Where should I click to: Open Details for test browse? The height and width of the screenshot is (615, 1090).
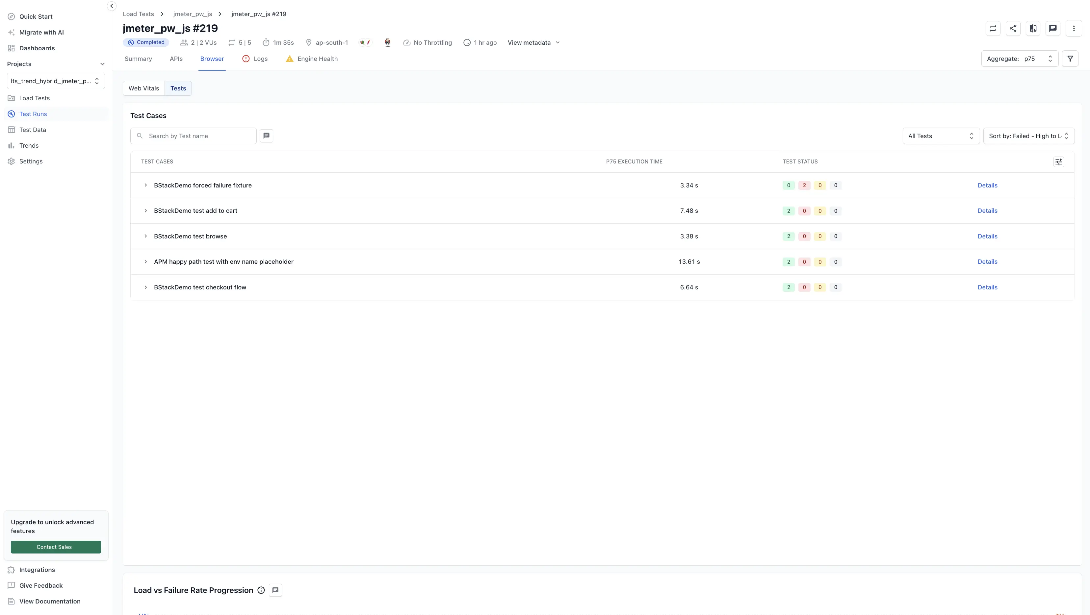pos(987,236)
